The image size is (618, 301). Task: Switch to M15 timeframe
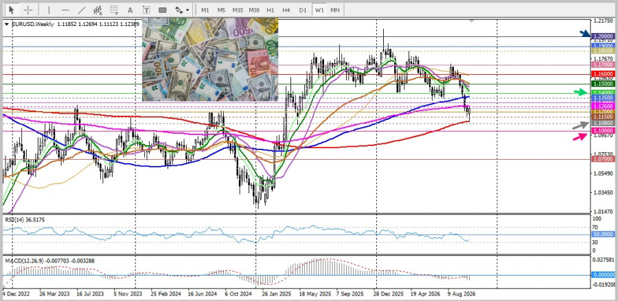coord(238,10)
